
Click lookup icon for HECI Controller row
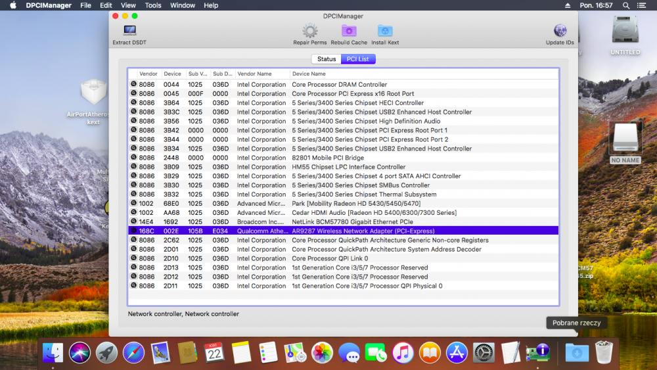(x=133, y=103)
